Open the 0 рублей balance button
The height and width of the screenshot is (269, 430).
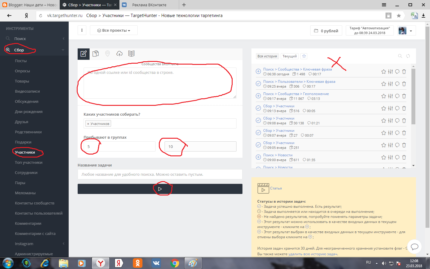tap(326, 30)
